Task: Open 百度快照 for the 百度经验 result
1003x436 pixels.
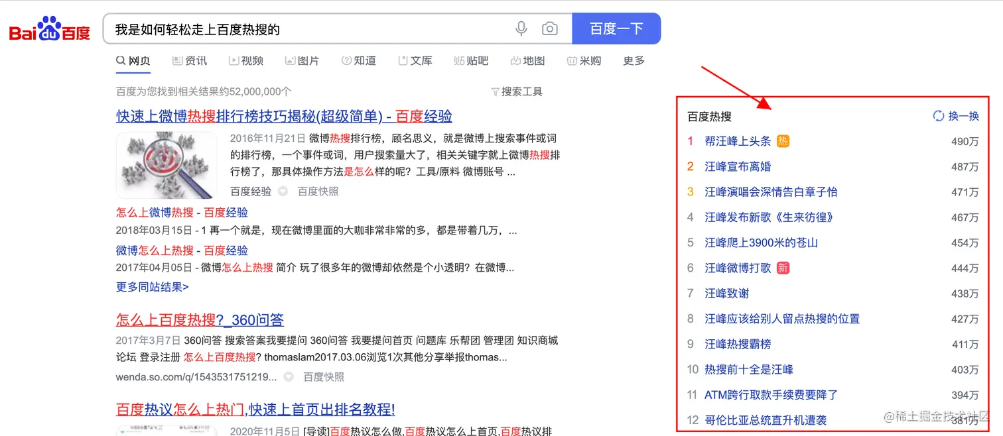Action: tap(318, 191)
